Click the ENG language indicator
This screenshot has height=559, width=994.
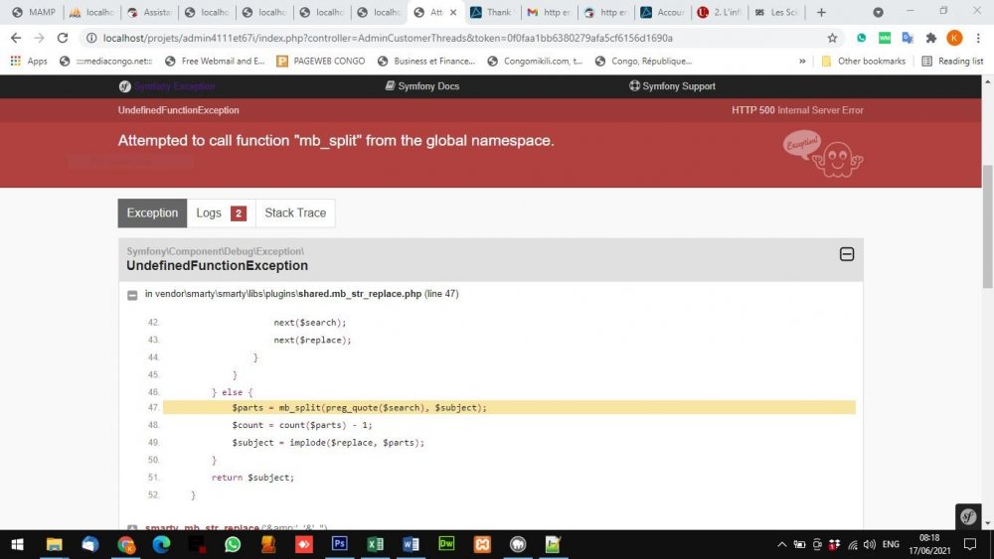tap(891, 544)
